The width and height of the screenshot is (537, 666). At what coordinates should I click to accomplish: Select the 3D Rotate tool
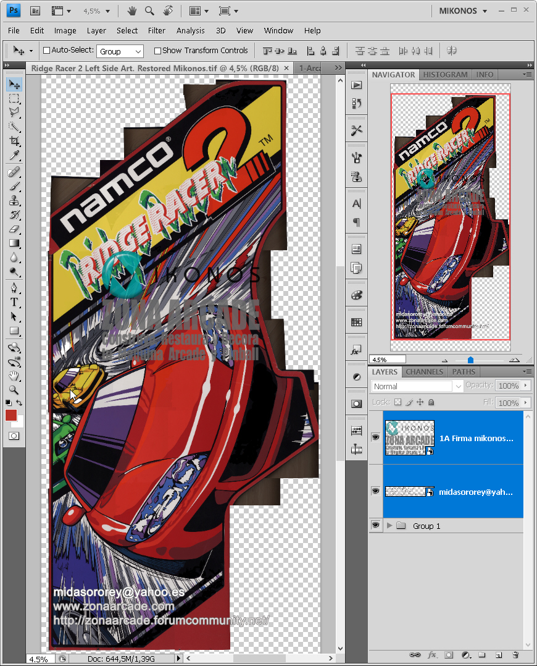(x=14, y=348)
